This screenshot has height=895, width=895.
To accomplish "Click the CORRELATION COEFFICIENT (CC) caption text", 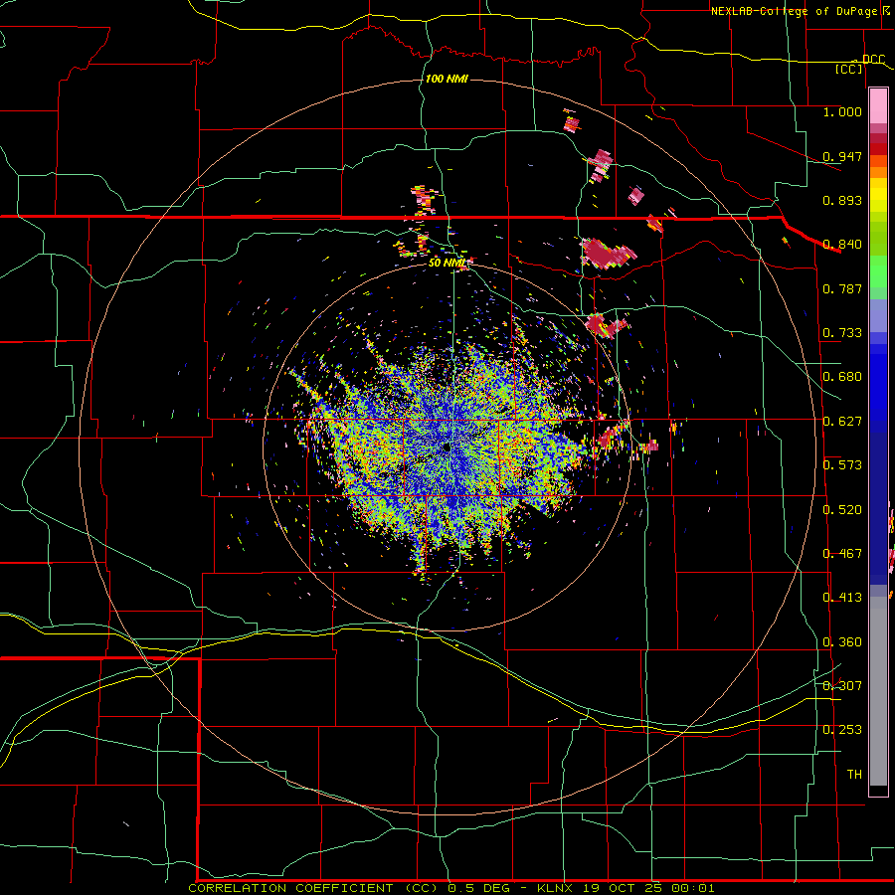I will [x=314, y=888].
